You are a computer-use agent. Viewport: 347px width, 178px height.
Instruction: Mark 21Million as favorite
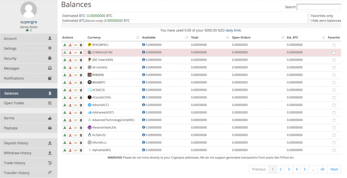[x=334, y=53]
